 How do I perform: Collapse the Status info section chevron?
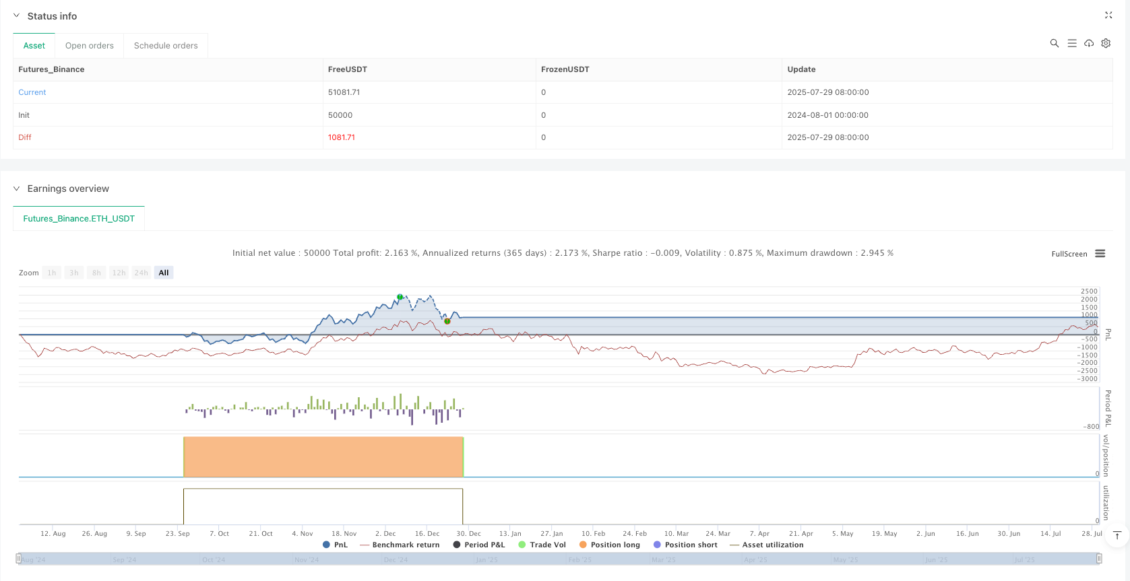point(17,15)
